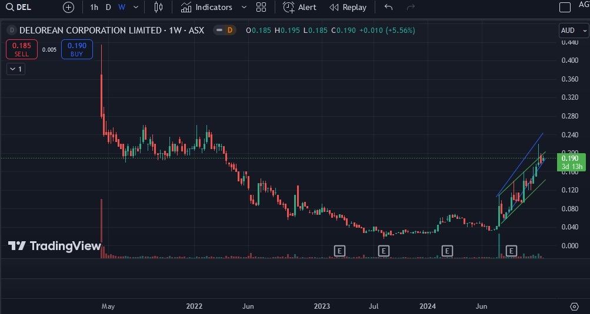
Task: Click the 0.400 price axis label
Action: click(569, 60)
